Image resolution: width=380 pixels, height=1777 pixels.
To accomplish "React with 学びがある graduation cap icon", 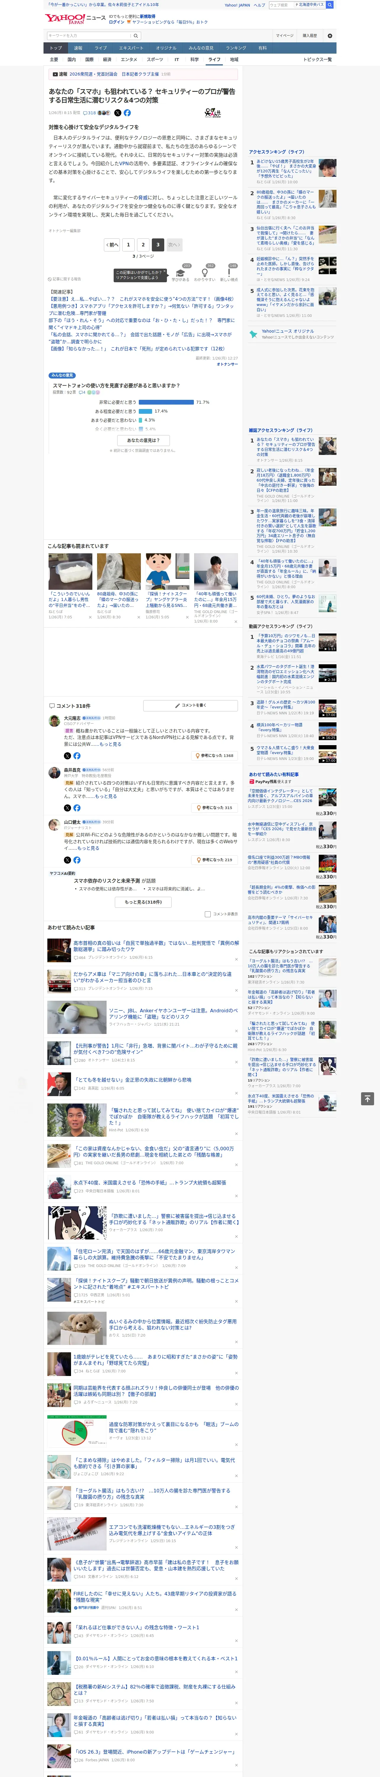I will pyautogui.click(x=181, y=272).
